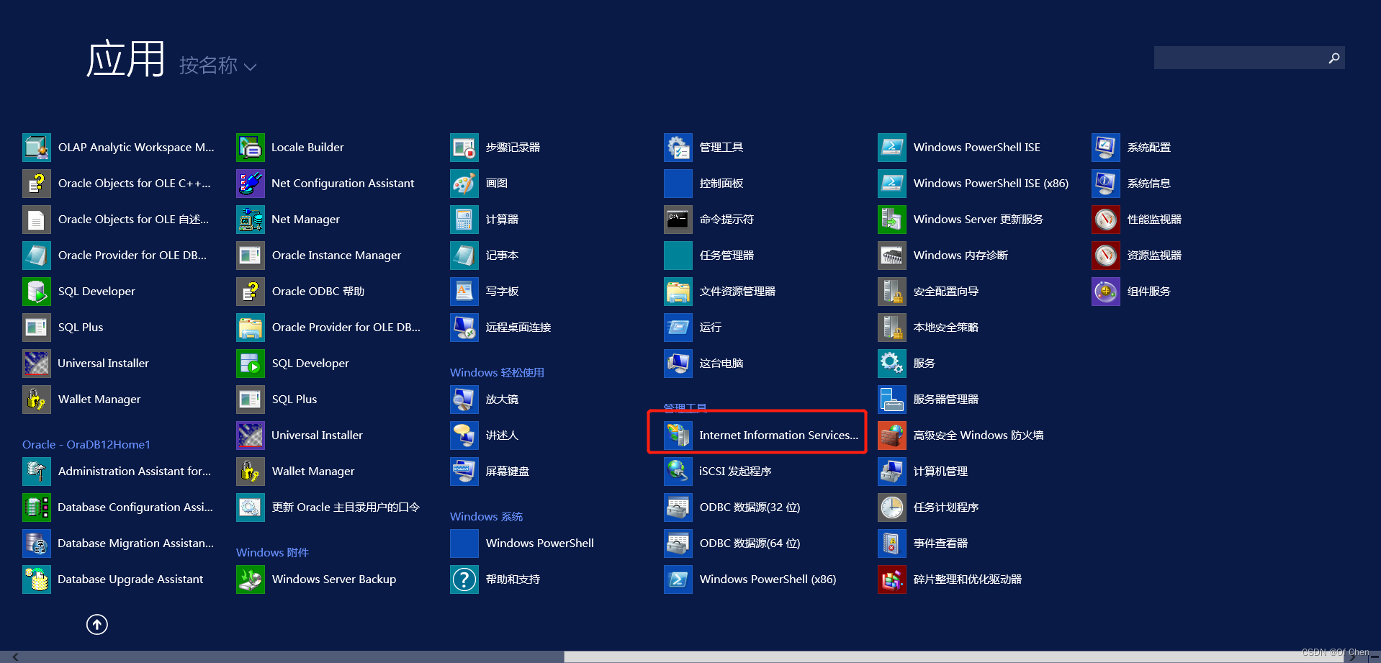1381x663 pixels.
Task: Open 帮助和支持
Action: pos(495,579)
